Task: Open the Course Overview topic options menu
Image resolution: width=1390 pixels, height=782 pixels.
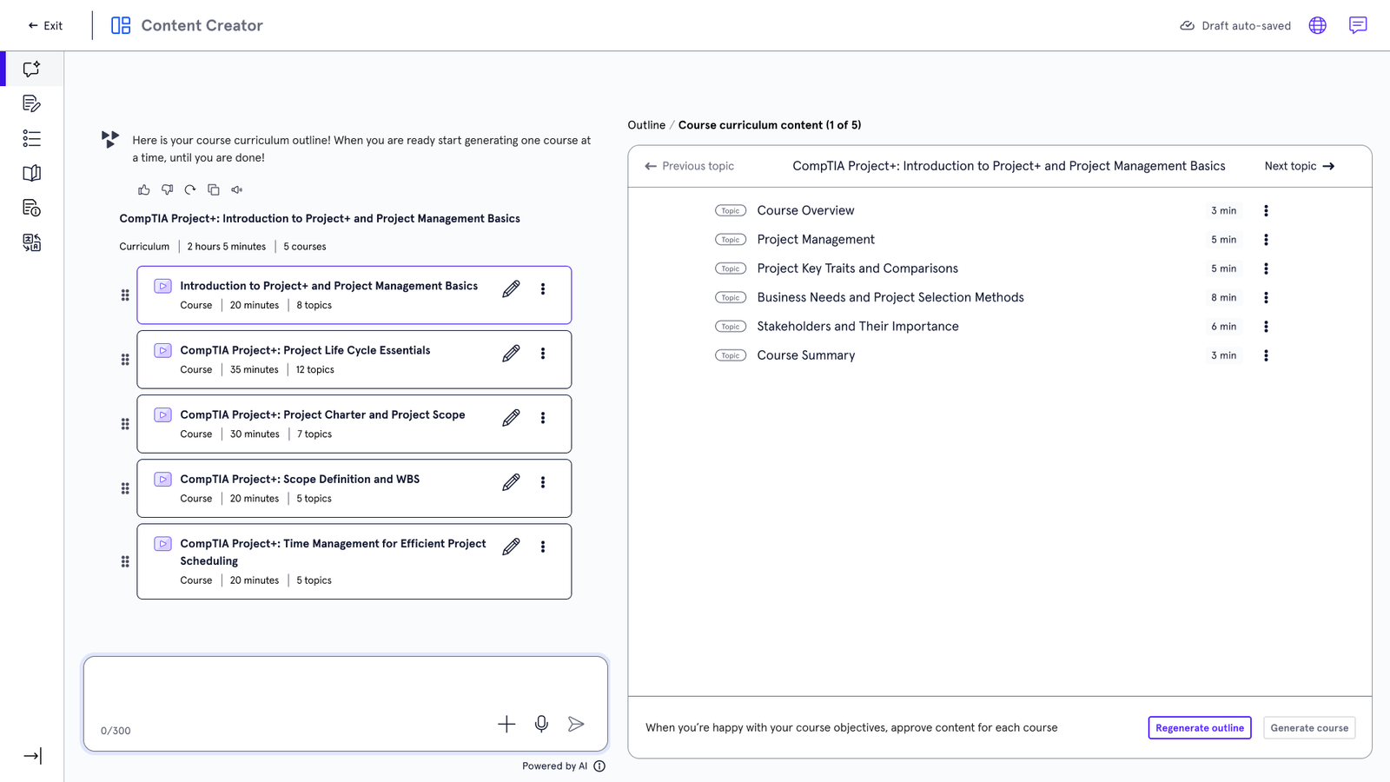Action: coord(1266,211)
